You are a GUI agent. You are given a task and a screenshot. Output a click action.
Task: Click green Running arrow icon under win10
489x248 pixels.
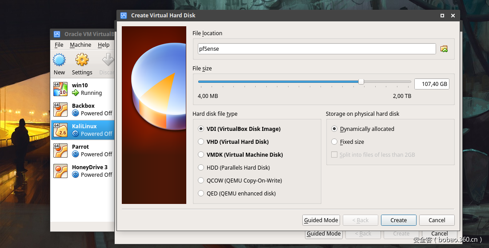point(75,93)
